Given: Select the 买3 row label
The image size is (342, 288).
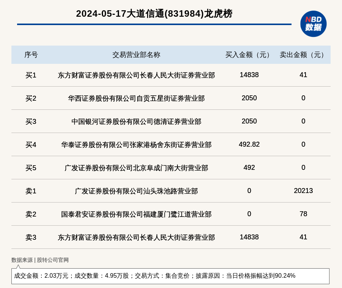Looking at the screenshot, I should point(31,122).
